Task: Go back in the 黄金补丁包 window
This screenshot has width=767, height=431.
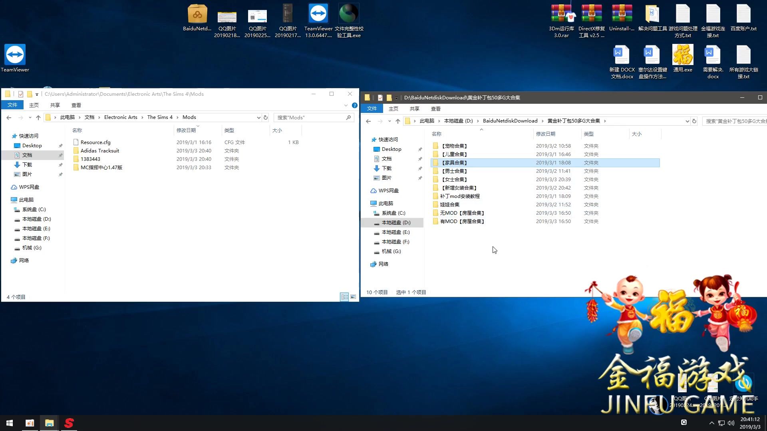Action: (x=368, y=121)
